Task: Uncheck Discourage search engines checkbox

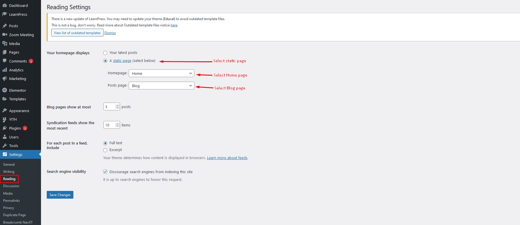Action: tap(105, 172)
